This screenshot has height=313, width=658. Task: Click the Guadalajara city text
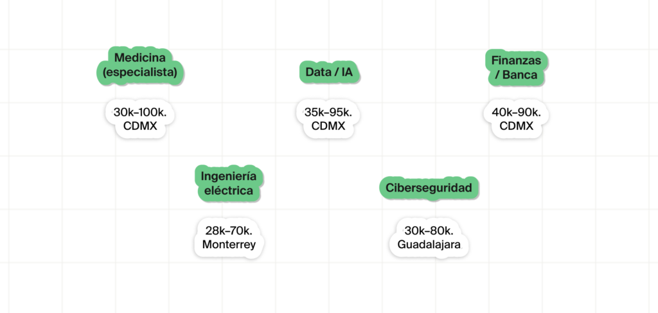coord(429,245)
